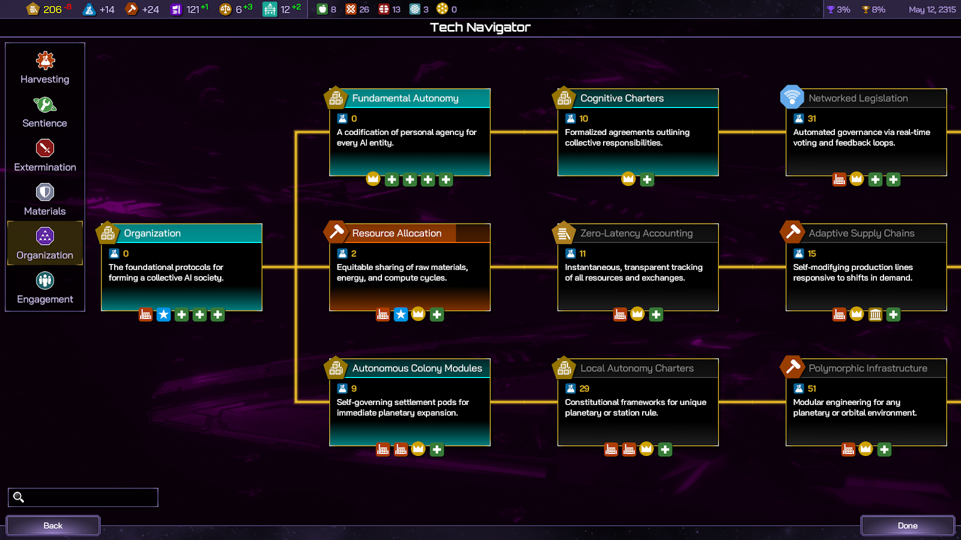Click the Cognitive Charters category icon

pyautogui.click(x=564, y=97)
